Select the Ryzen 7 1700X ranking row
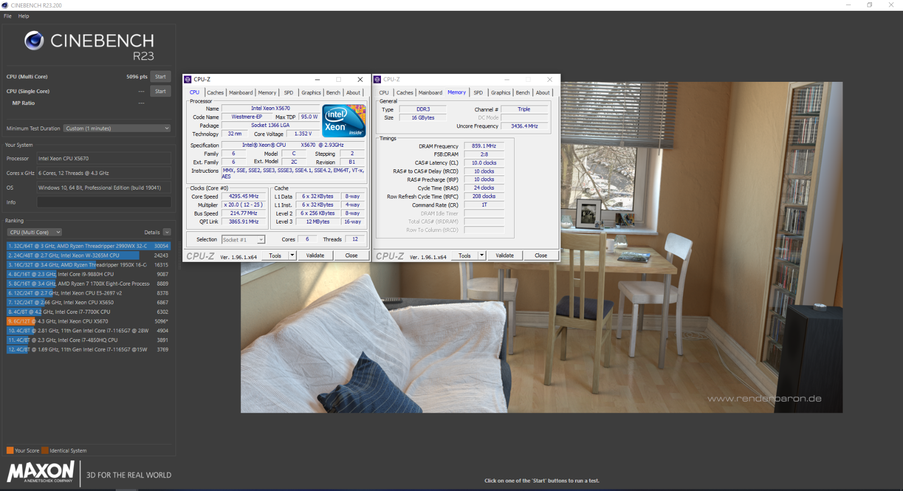The height and width of the screenshot is (491, 903). pyautogui.click(x=89, y=284)
